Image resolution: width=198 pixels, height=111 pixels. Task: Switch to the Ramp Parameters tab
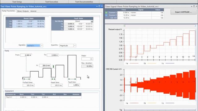9,11
